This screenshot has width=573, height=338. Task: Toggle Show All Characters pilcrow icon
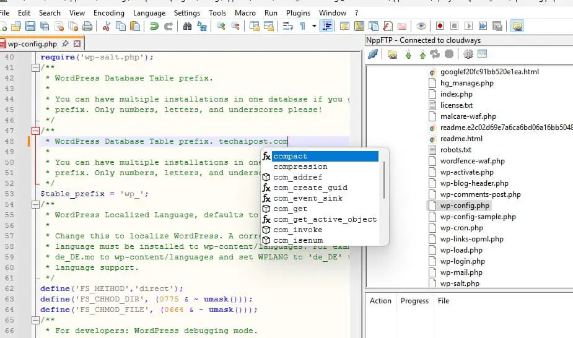click(x=302, y=26)
